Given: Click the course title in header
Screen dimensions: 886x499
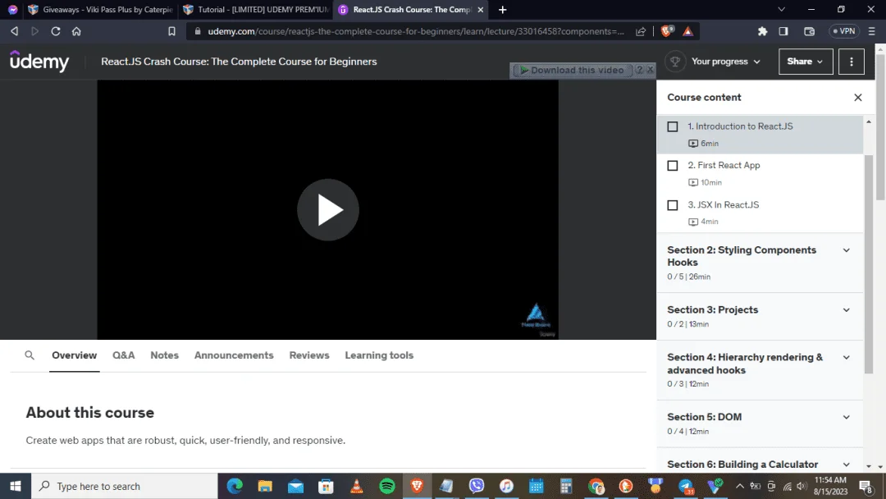Looking at the screenshot, I should [x=239, y=62].
